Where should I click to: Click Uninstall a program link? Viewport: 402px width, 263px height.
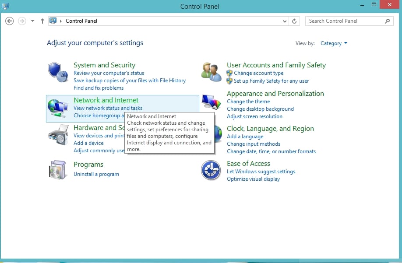[96, 174]
